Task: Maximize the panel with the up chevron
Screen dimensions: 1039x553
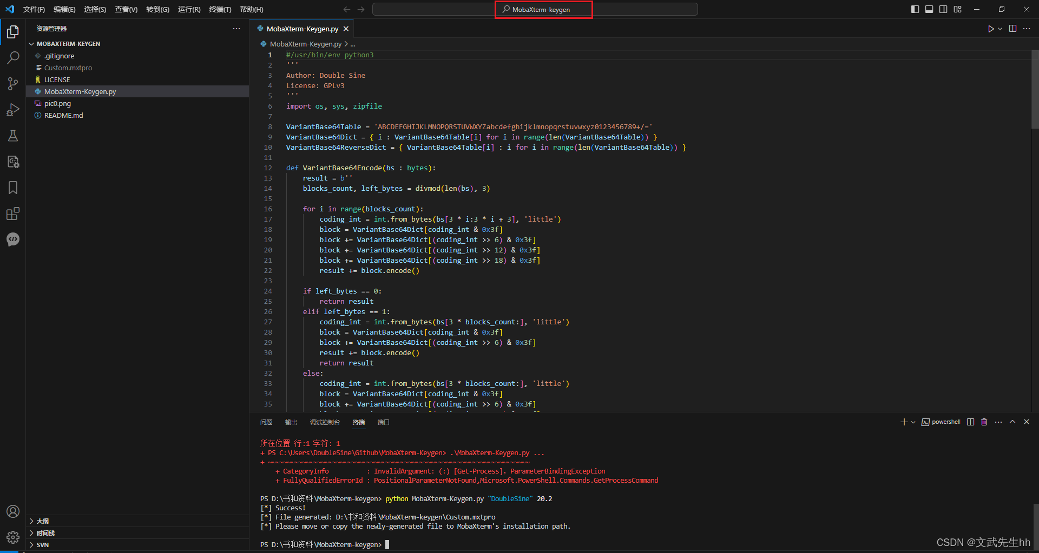Action: click(1012, 422)
